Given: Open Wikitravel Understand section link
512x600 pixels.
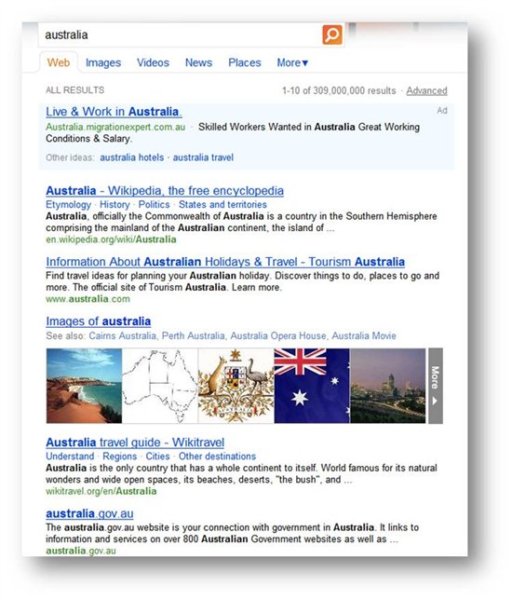Looking at the screenshot, I should tap(70, 457).
